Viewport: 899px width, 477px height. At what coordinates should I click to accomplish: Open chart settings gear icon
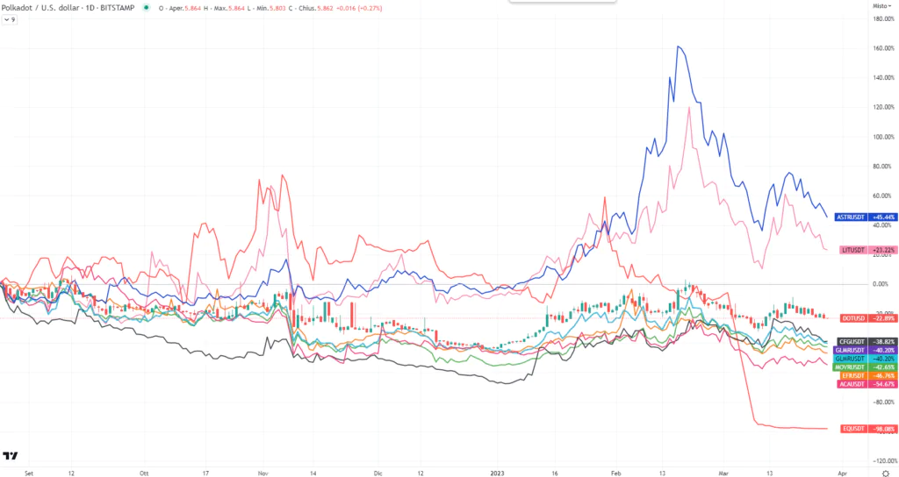[885, 473]
